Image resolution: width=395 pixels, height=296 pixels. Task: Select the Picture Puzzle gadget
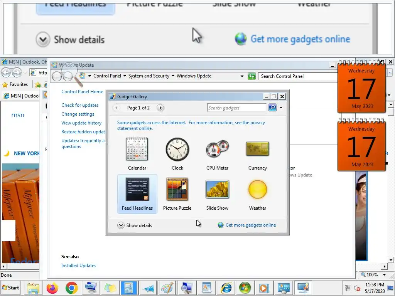[177, 194]
